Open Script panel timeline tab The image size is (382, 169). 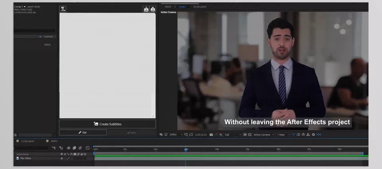[27, 141]
